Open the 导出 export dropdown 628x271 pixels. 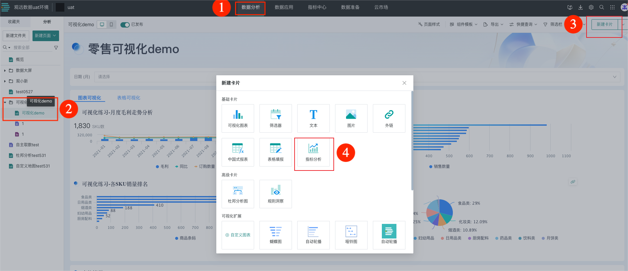[x=493, y=25]
